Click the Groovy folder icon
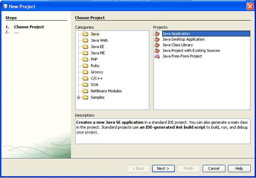 (85, 72)
